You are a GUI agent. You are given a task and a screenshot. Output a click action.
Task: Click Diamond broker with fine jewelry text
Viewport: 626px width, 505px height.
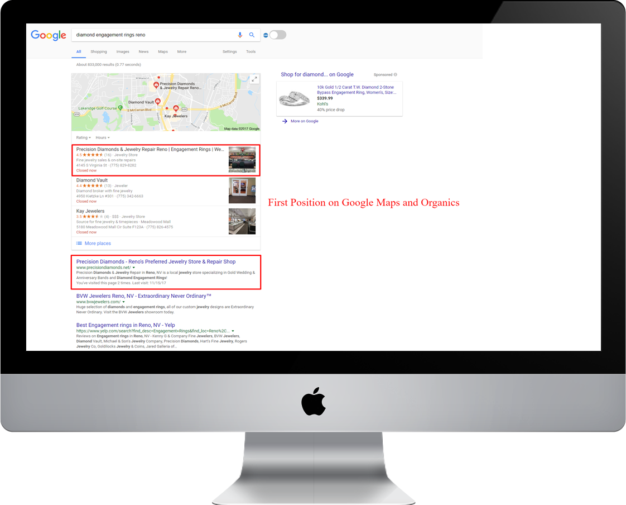click(104, 190)
